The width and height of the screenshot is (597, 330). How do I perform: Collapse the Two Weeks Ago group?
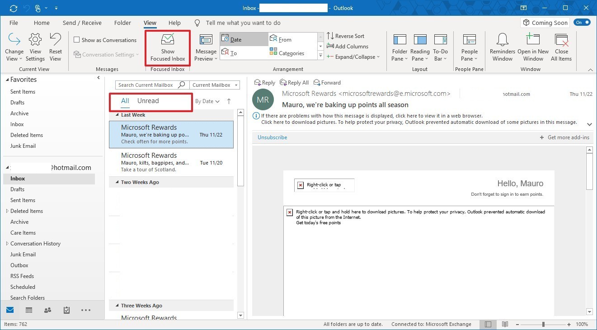[117, 182]
